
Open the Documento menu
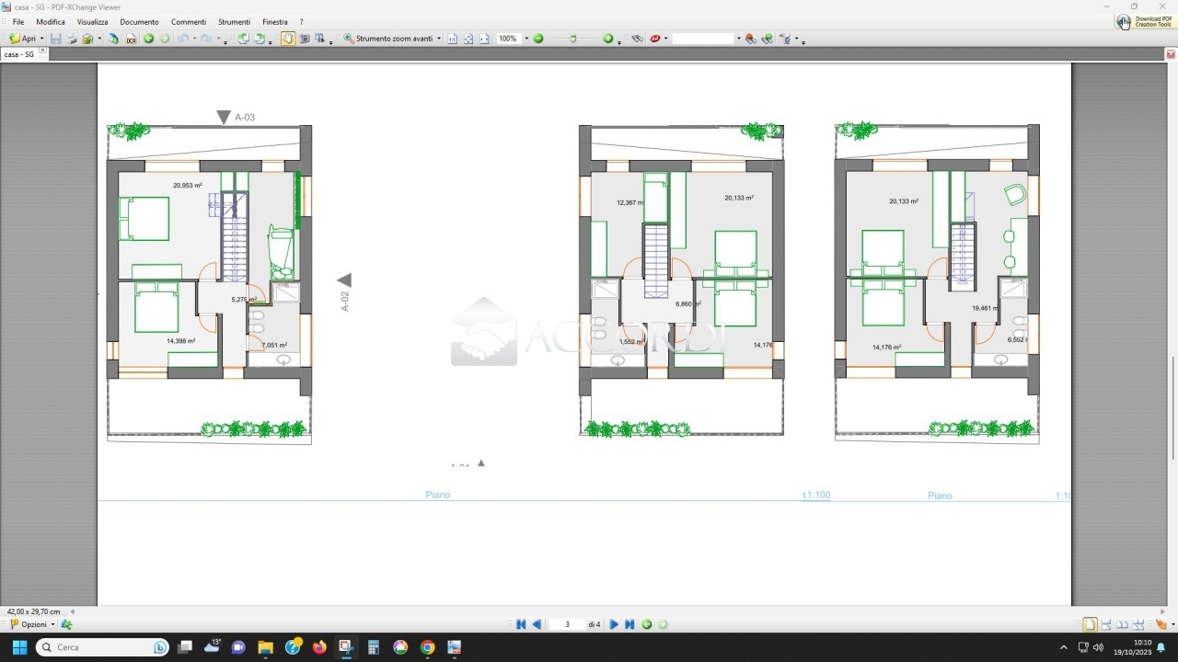coord(139,21)
